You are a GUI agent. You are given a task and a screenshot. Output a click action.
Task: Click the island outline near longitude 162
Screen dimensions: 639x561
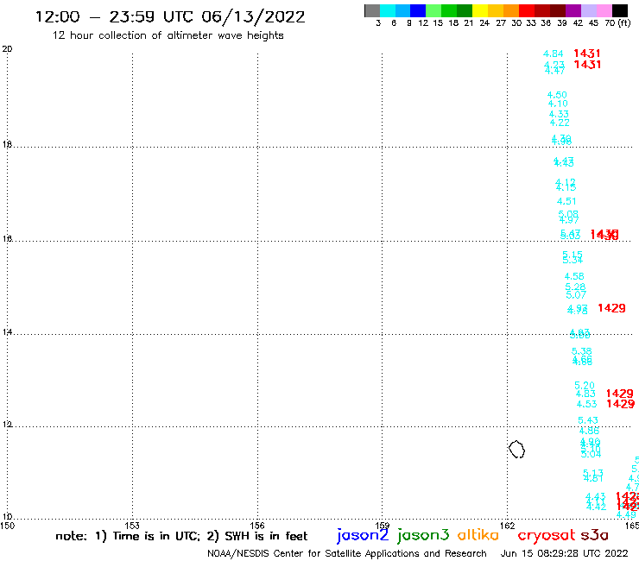click(516, 450)
